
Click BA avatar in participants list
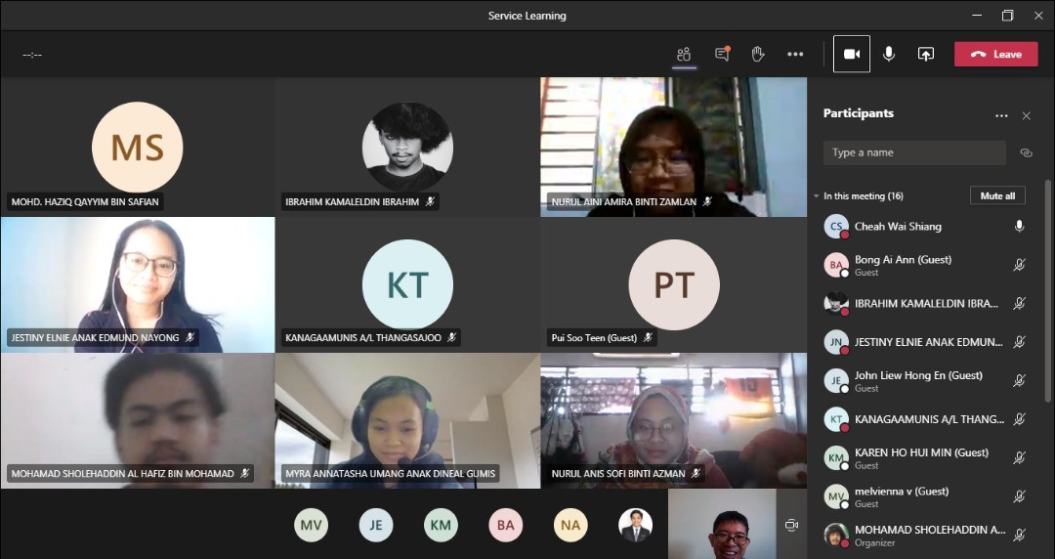[835, 265]
